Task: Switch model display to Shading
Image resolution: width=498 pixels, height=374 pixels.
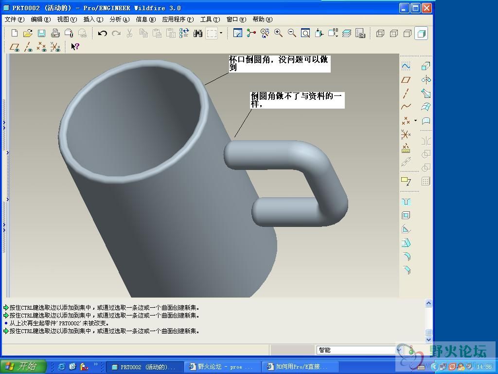Action: [421, 33]
